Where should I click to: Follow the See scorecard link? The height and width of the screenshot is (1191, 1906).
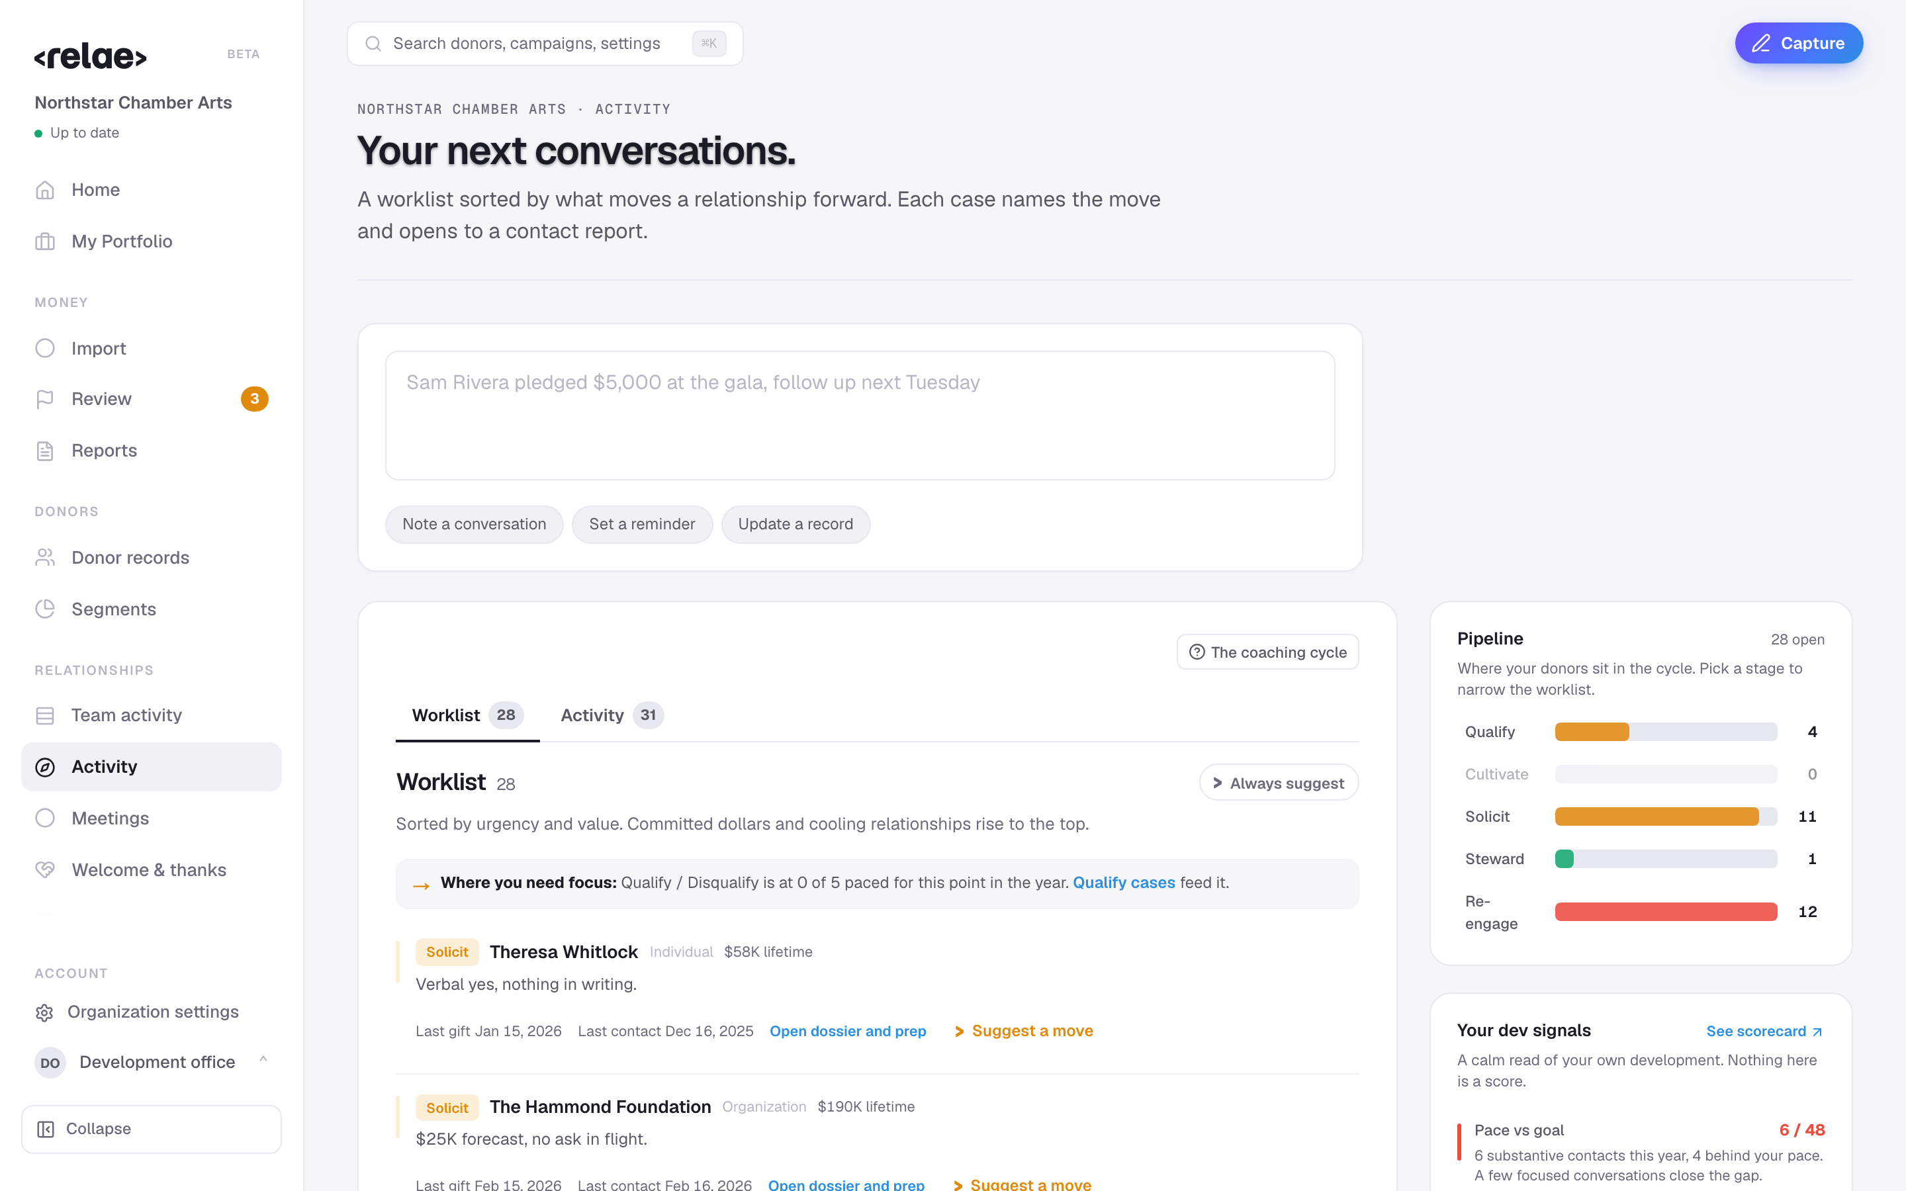pos(1764,1031)
